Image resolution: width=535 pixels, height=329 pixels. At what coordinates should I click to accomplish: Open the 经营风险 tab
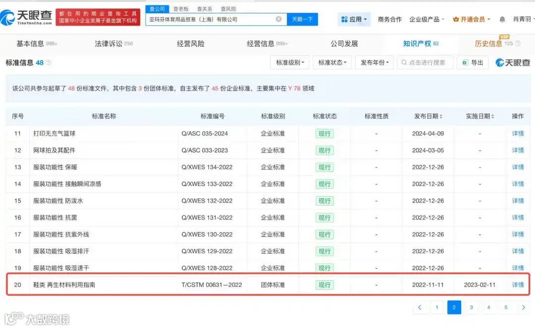(x=191, y=44)
